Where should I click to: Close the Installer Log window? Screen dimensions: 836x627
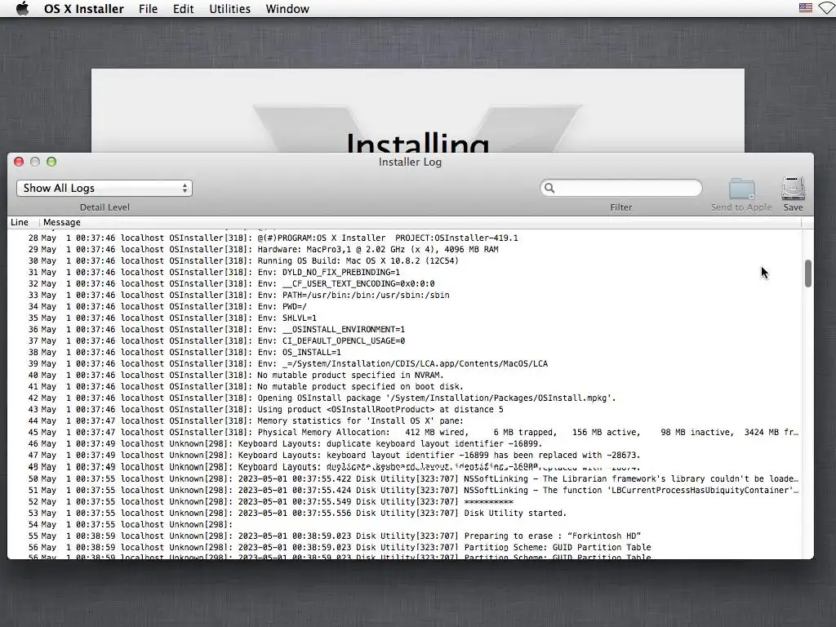click(19, 162)
